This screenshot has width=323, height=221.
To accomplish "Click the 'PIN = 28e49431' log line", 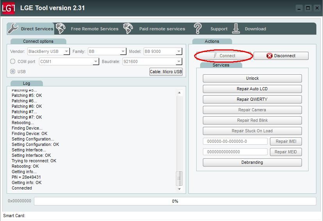I will pyautogui.click(x=26, y=177).
